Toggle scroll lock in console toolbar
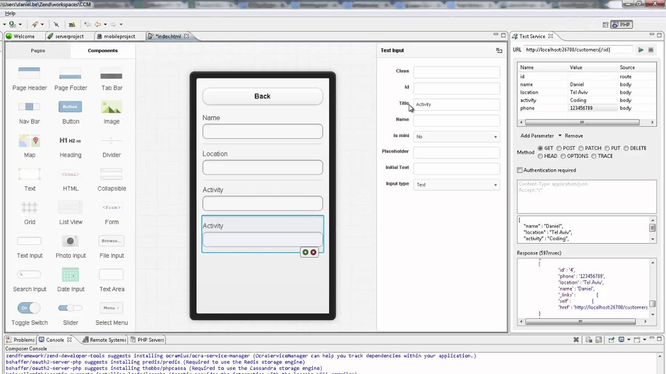The width and height of the screenshot is (666, 374). point(598,340)
